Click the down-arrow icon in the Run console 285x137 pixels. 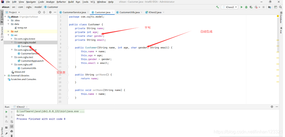(x=12, y=117)
